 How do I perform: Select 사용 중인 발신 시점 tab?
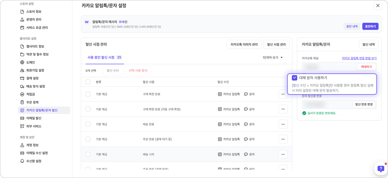[105, 57]
